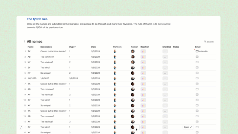Click the author avatar in row 14
238x134 pixels.
tap(133, 122)
